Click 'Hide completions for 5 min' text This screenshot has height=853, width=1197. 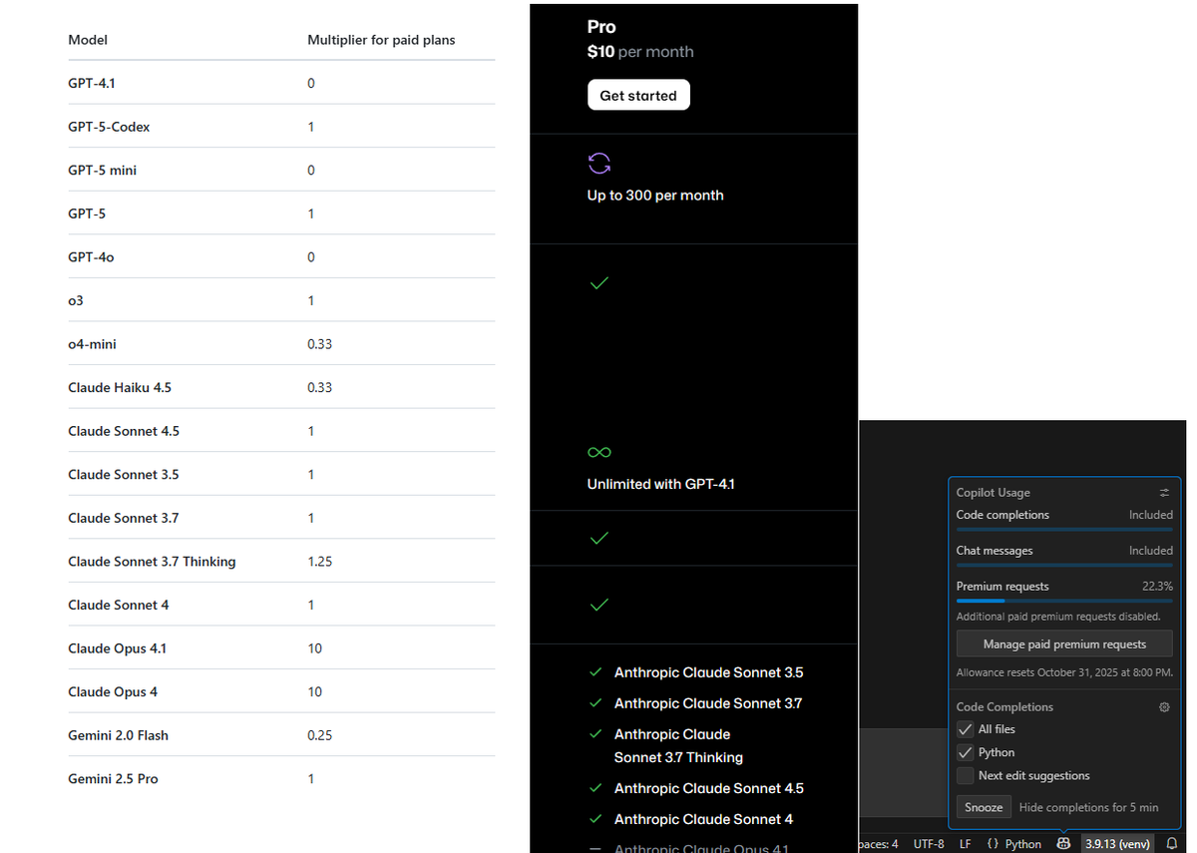[1089, 807]
